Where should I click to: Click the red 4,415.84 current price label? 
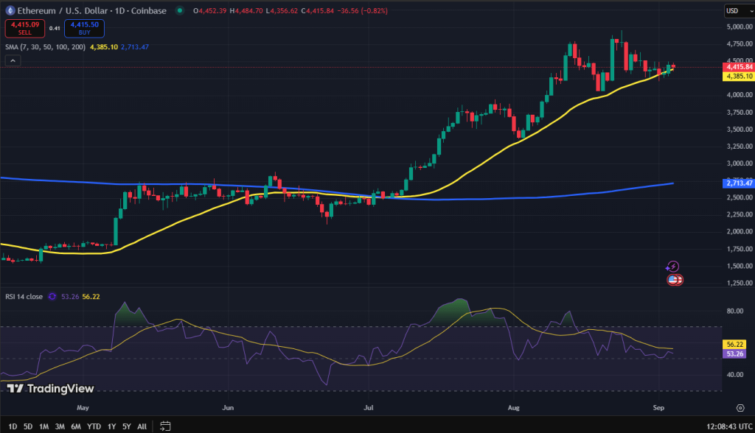(x=738, y=67)
